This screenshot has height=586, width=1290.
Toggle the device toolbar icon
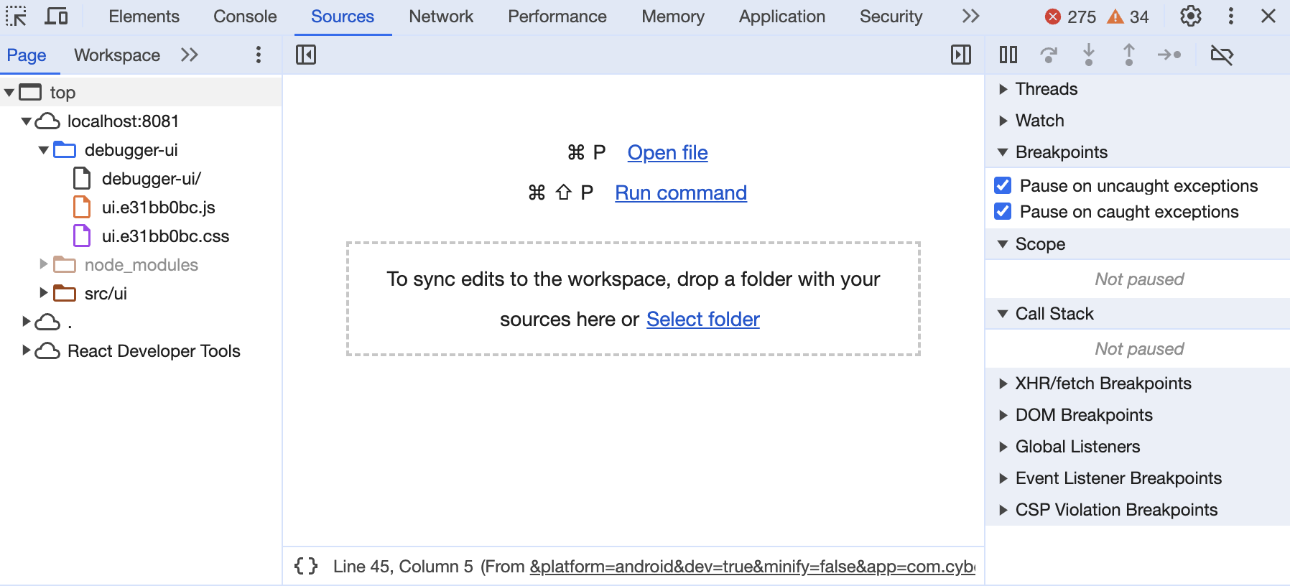[56, 16]
